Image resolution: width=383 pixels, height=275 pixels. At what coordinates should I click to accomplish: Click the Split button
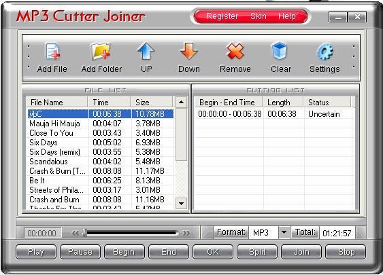(257, 252)
